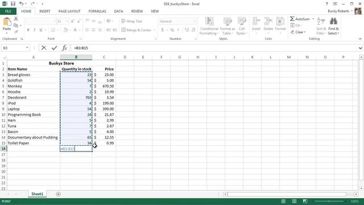Open Insert Function fx dialog
The height and width of the screenshot is (205, 364).
[x=64, y=48]
